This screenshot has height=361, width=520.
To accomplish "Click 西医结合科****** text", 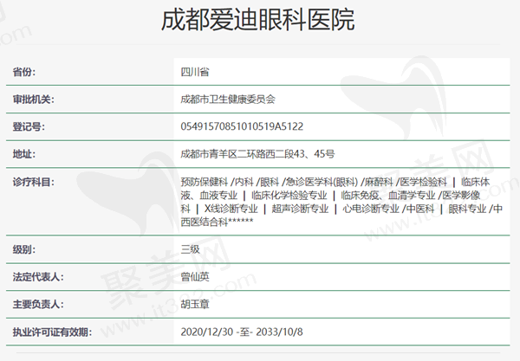I will [217, 222].
